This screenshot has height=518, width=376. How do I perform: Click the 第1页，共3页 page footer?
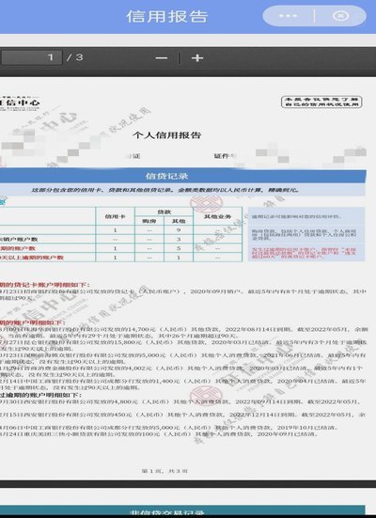[164, 471]
